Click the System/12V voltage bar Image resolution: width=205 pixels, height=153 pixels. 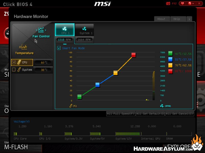click(127, 134)
